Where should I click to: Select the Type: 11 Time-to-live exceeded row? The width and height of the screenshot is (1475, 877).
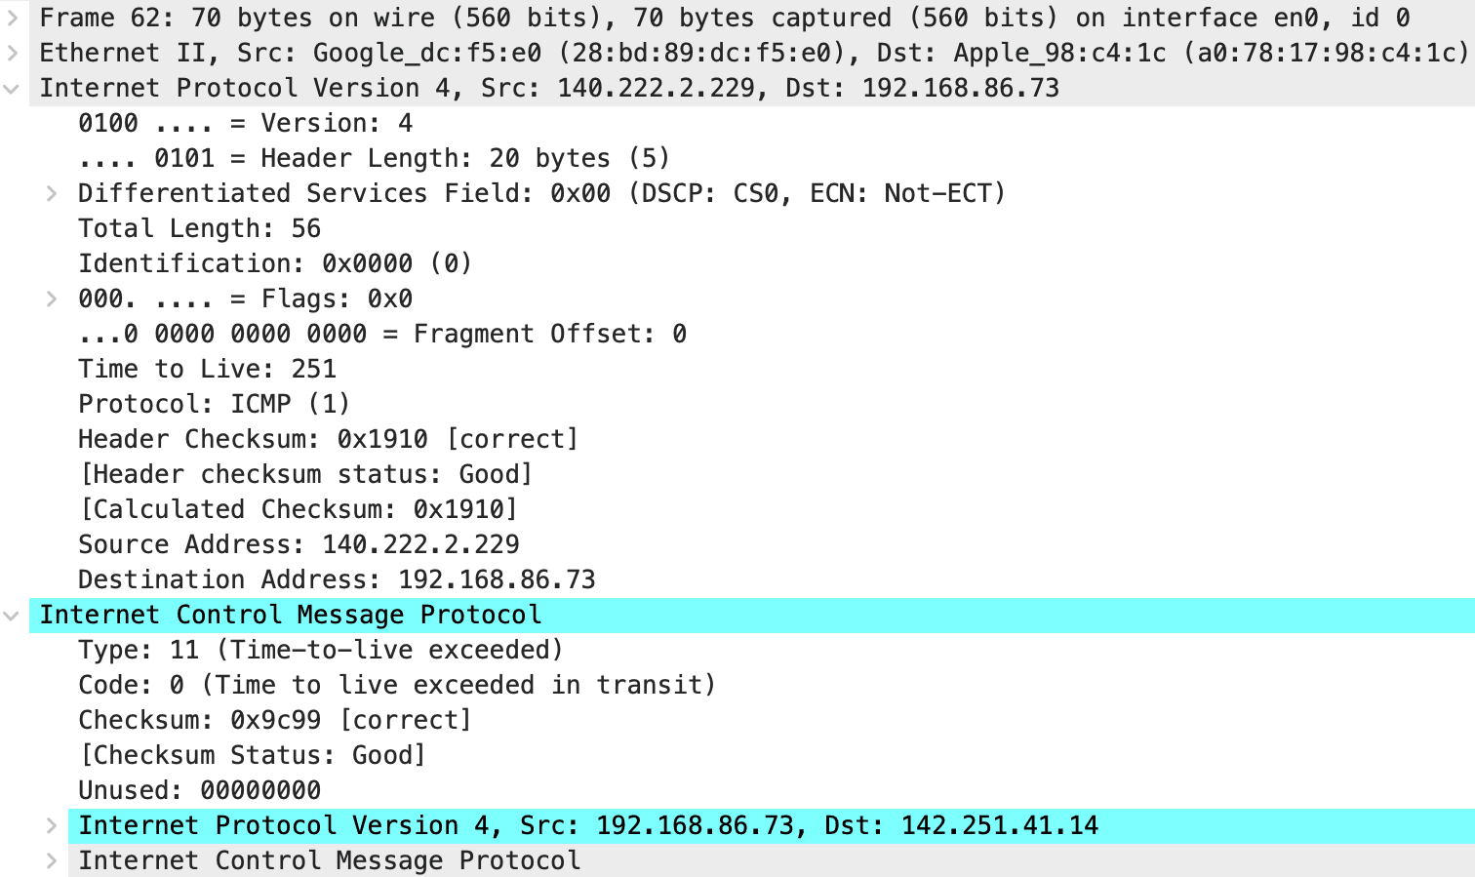click(x=320, y=650)
